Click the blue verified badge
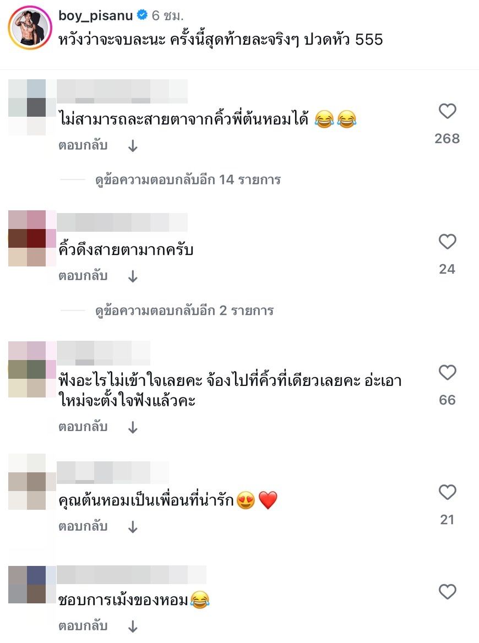 (x=142, y=15)
